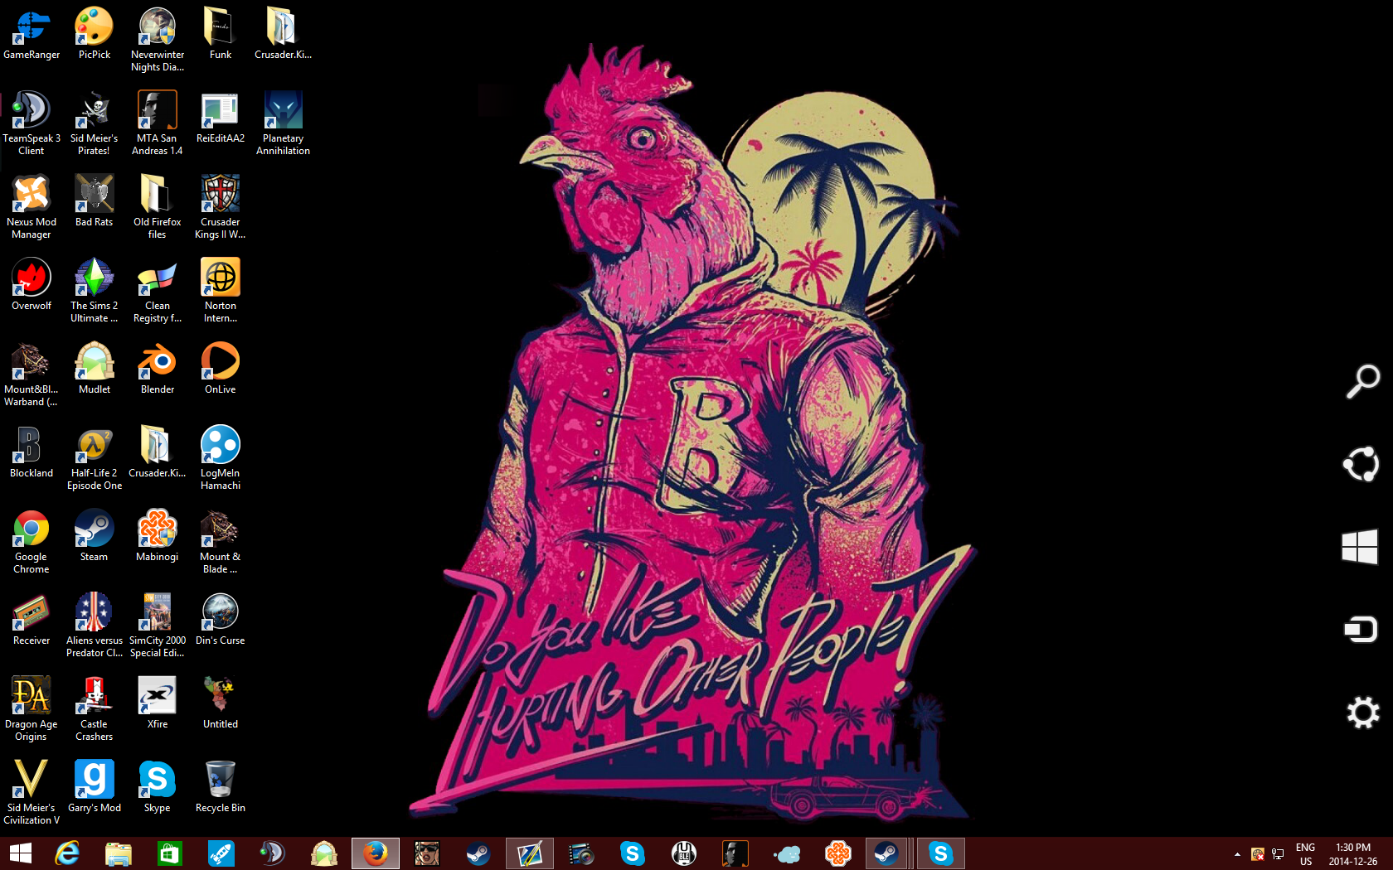The image size is (1393, 870).
Task: Open the Mount & Blade ... desktop icon
Action: (221, 542)
